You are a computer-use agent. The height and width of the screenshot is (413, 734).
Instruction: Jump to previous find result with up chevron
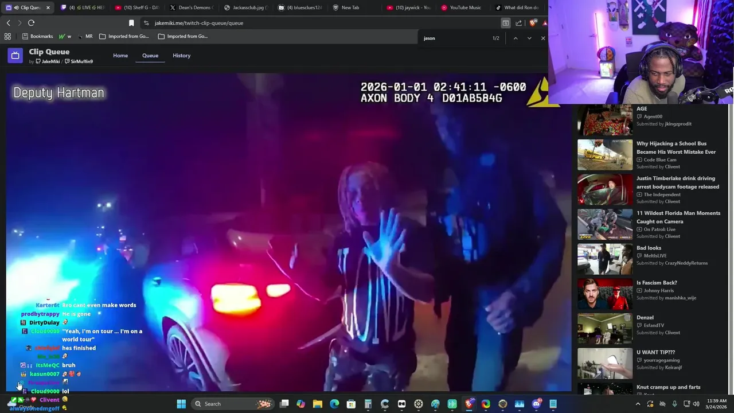coord(515,38)
